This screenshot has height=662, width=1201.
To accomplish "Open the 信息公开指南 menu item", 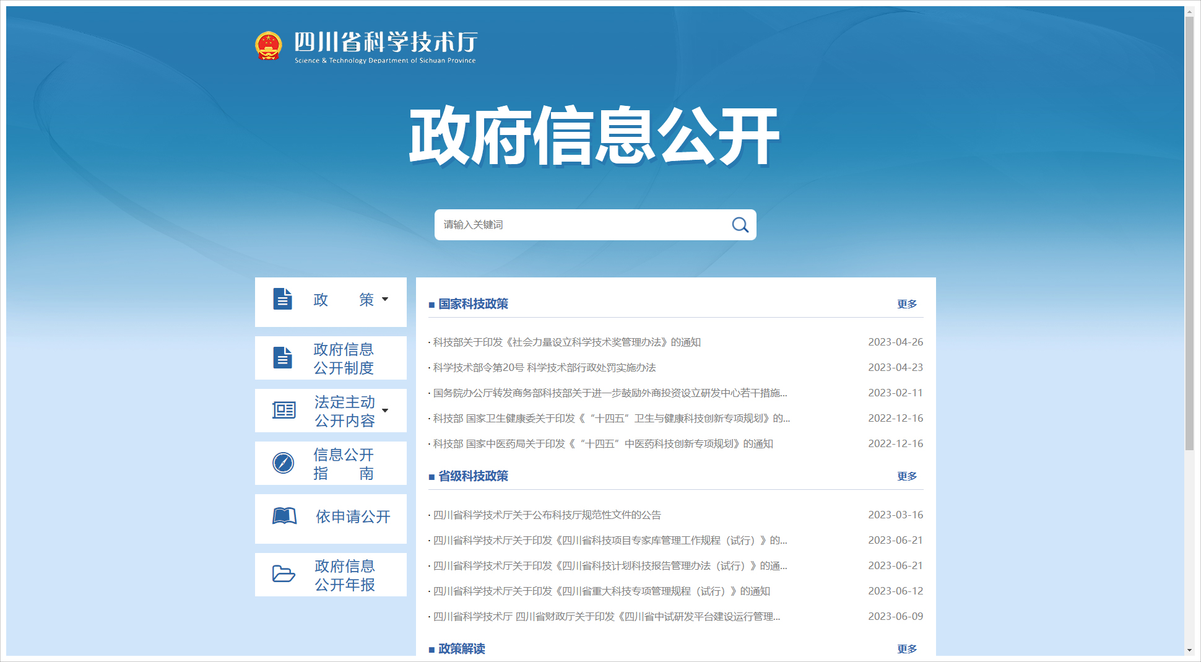I will coord(344,464).
